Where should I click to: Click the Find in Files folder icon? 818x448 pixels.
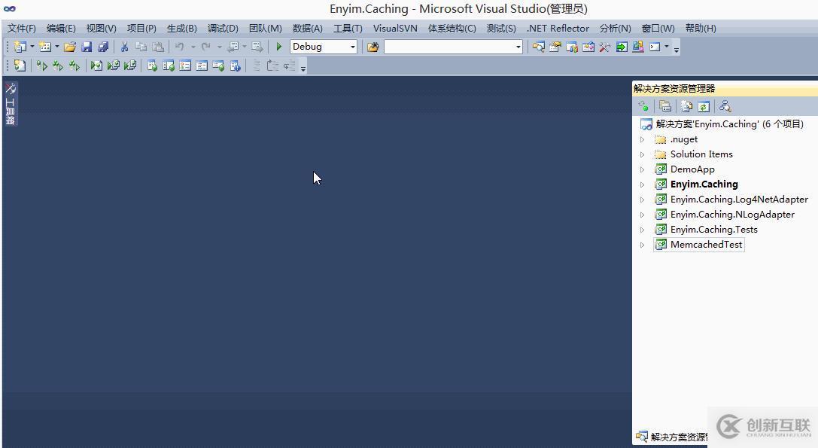pyautogui.click(x=373, y=47)
